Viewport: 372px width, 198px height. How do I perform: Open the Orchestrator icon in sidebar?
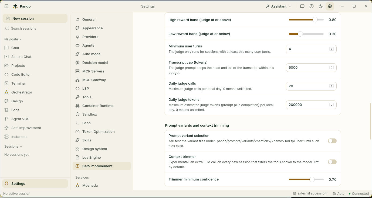pyautogui.click(x=6, y=92)
